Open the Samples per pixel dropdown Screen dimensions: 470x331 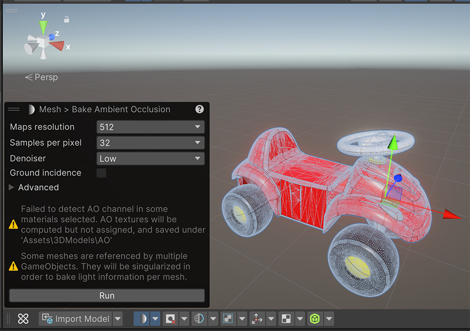pyautogui.click(x=150, y=143)
